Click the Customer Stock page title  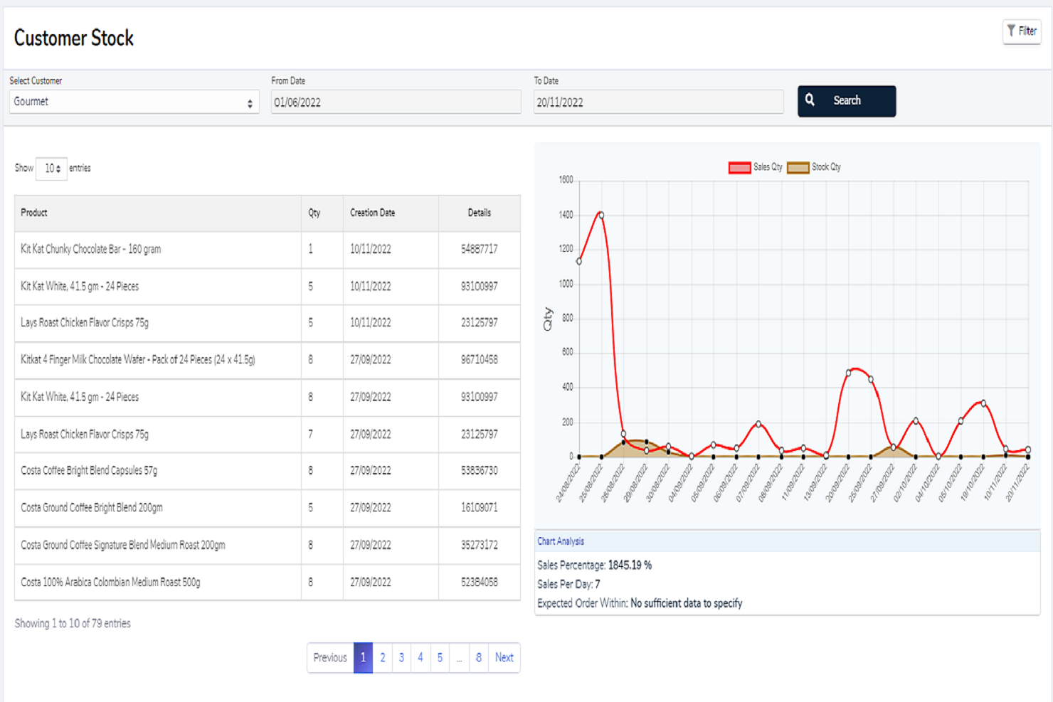[x=74, y=38]
